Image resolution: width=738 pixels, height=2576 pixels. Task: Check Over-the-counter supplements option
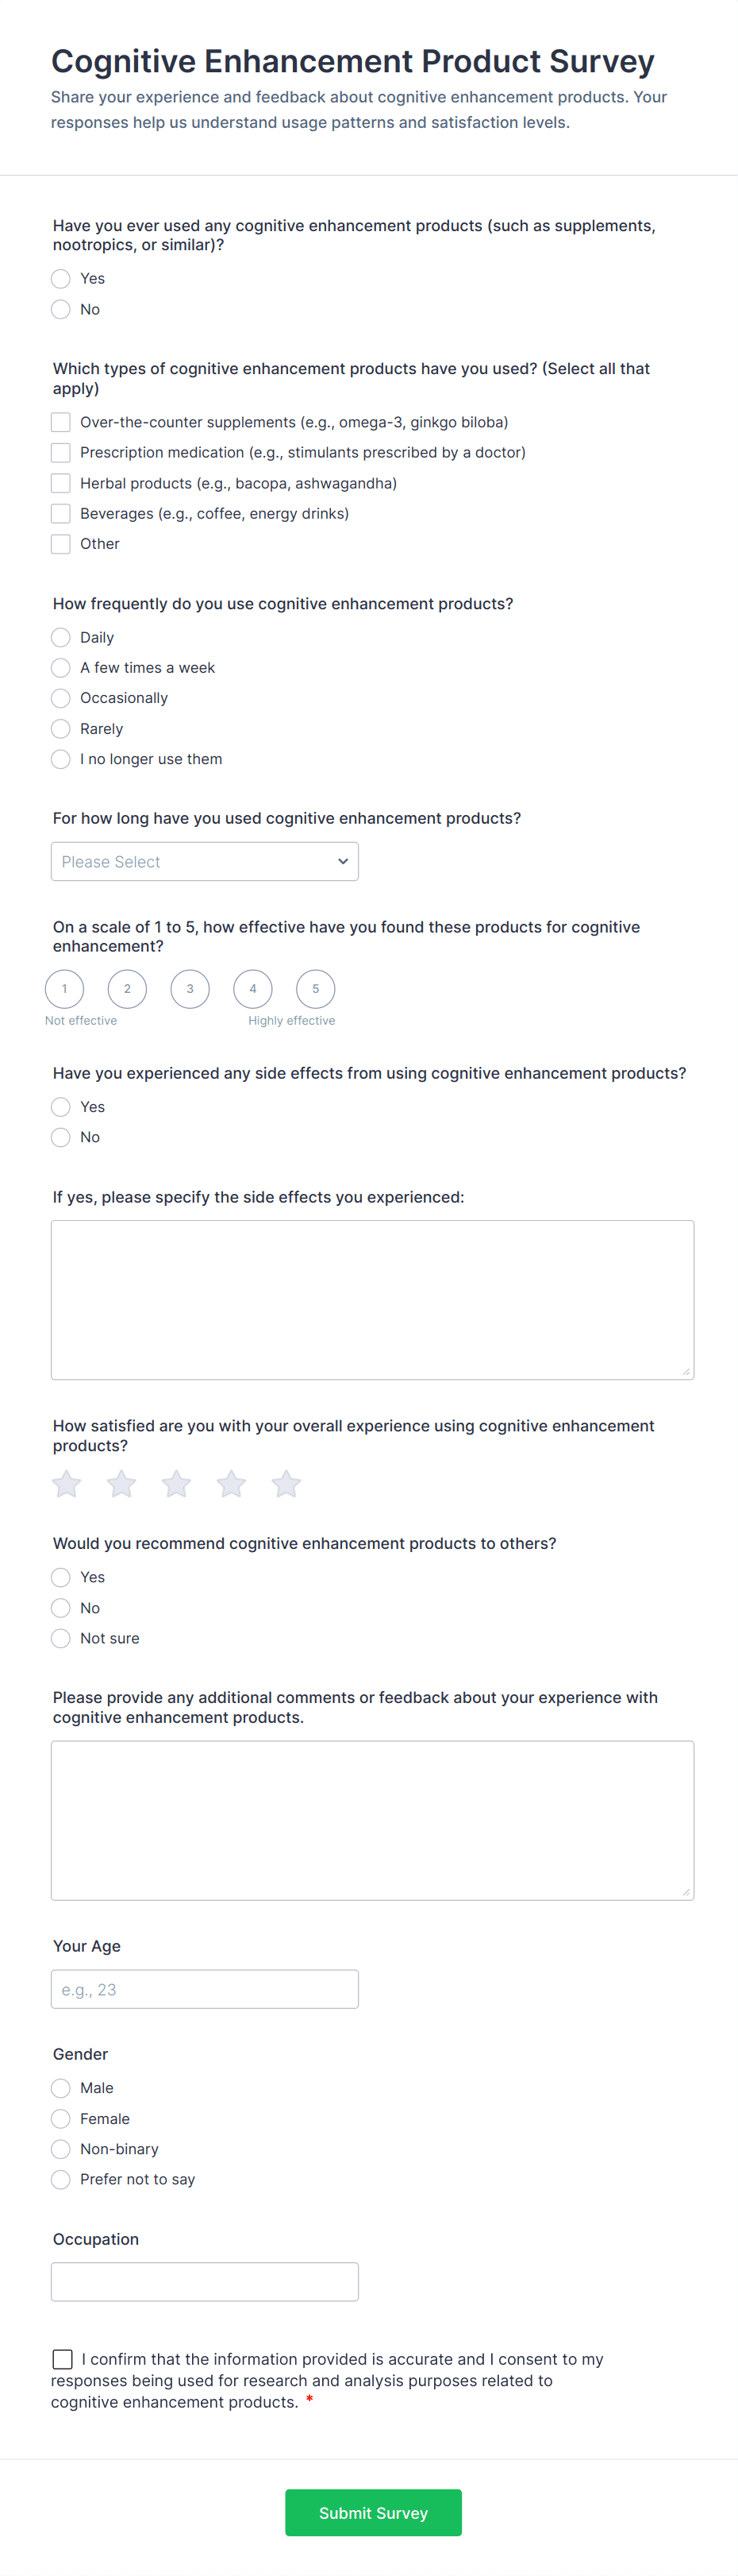61,422
